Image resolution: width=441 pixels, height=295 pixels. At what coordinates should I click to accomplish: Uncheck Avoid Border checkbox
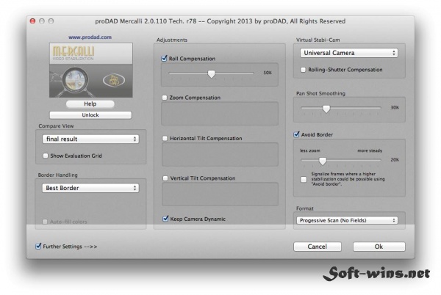[296, 134]
